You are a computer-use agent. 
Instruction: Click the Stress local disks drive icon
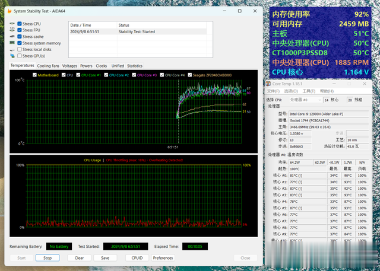click(12, 50)
